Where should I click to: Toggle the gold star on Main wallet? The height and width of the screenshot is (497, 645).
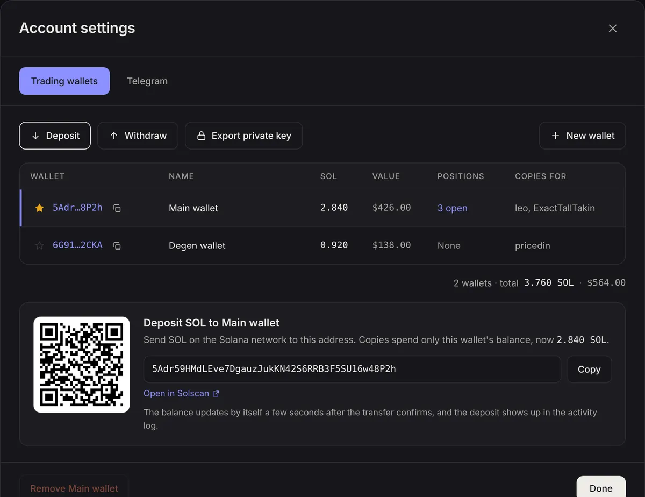pyautogui.click(x=39, y=208)
